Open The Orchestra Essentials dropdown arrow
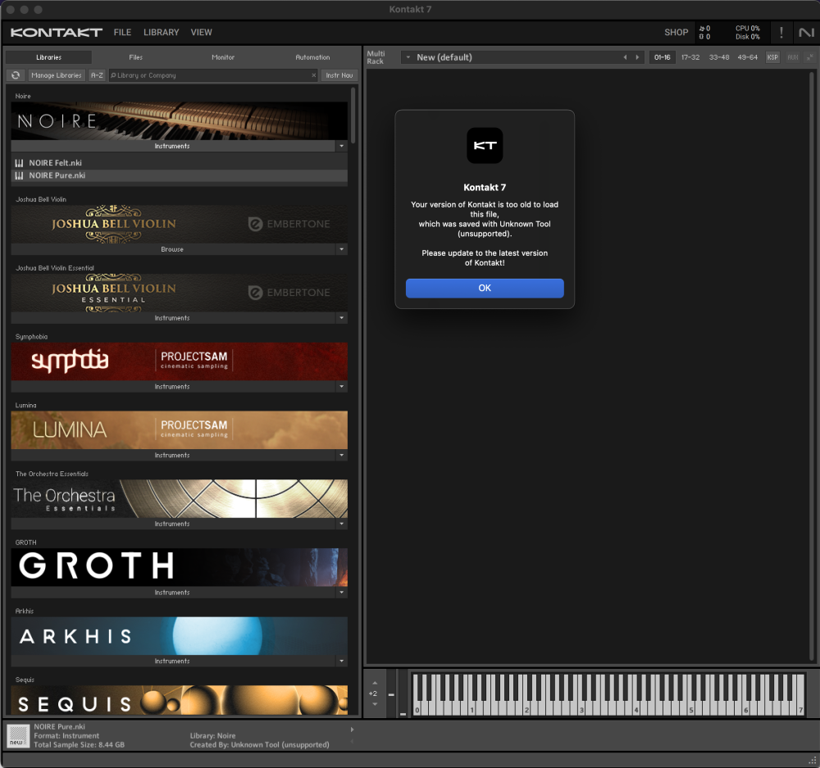Image resolution: width=820 pixels, height=768 pixels. pyautogui.click(x=341, y=524)
